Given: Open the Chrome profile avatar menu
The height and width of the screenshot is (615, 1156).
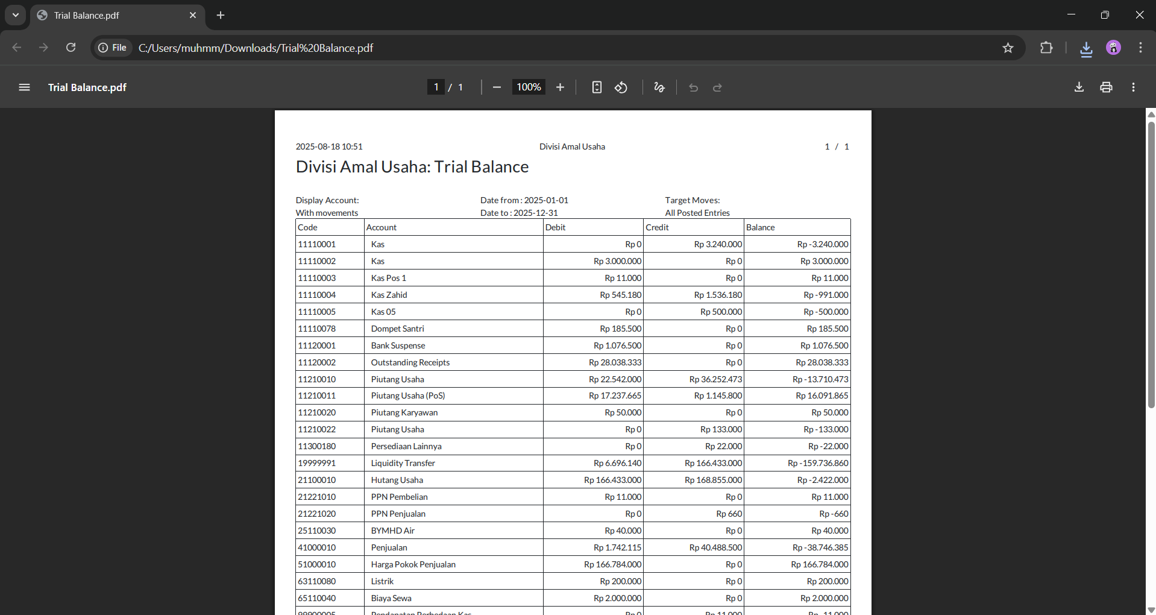Looking at the screenshot, I should pos(1113,48).
